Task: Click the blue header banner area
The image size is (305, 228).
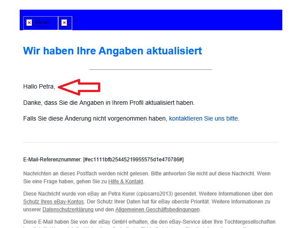Action: click(x=175, y=20)
